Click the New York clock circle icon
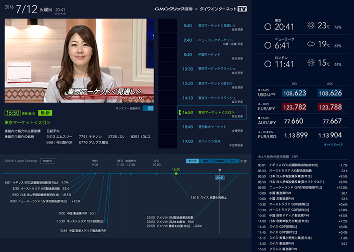The image size is (354, 252). (268, 45)
